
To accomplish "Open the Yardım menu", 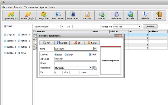I will click(x=53, y=7).
